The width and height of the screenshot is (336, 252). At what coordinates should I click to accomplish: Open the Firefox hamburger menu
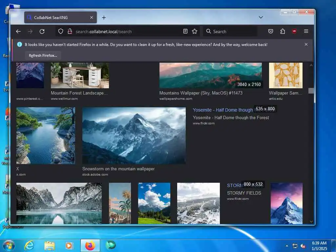[x=306, y=31]
